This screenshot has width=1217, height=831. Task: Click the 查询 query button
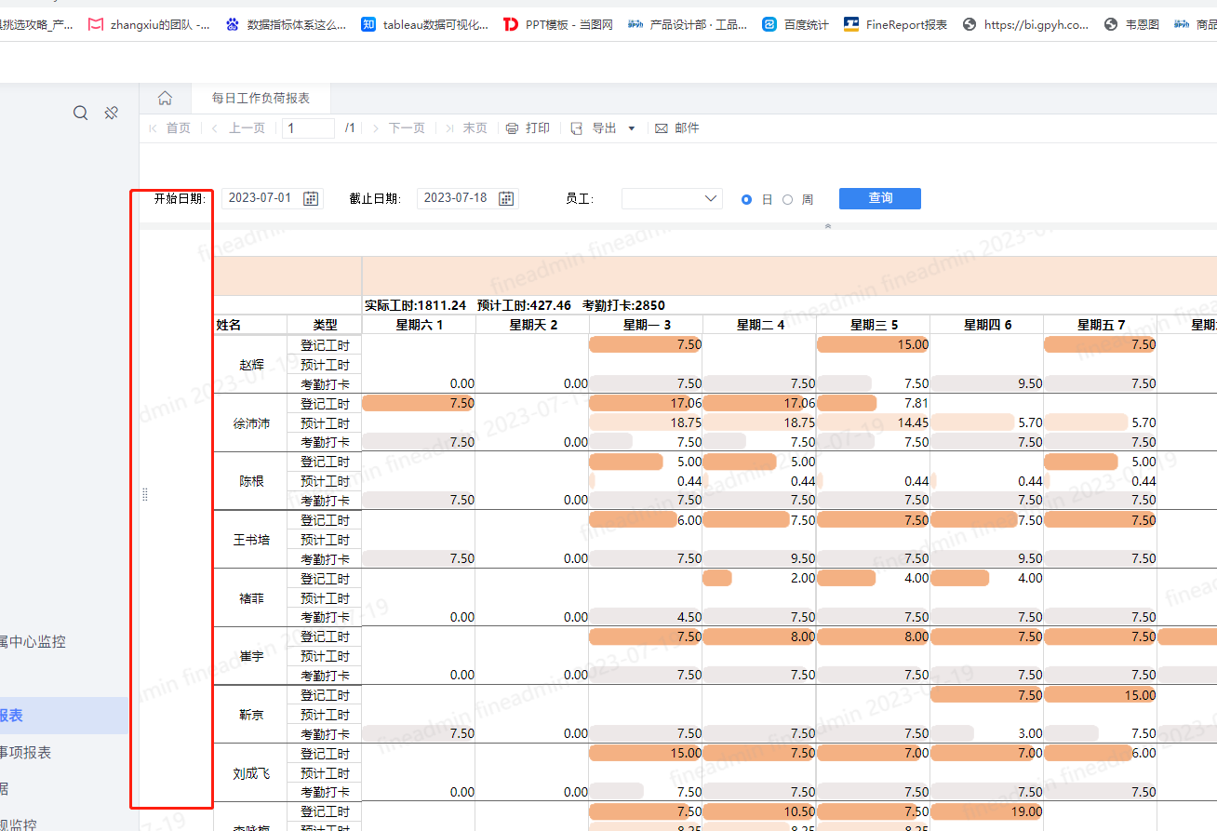(880, 198)
